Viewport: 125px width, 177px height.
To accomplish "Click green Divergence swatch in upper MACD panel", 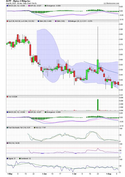I will point(46,6).
